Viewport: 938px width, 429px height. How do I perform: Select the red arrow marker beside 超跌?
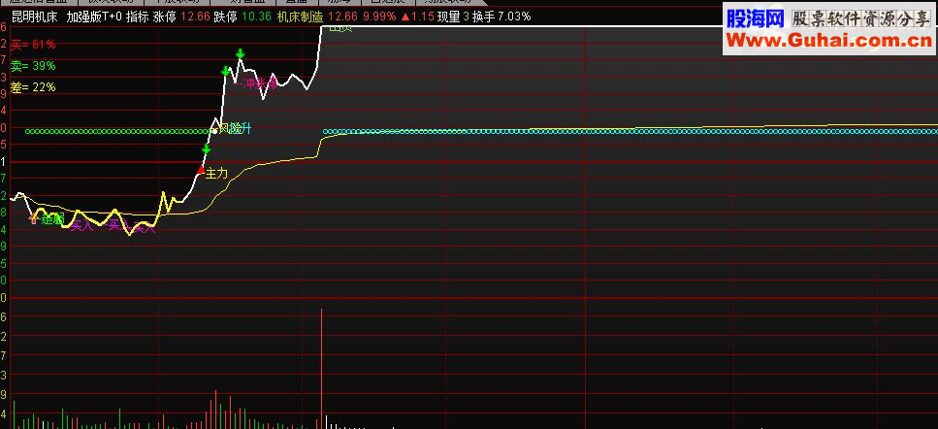pyautogui.click(x=34, y=219)
